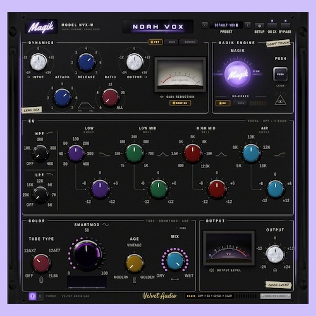This screenshot has height=316, width=316.
Task: Push the PUSH latch button
Action: [x=280, y=74]
